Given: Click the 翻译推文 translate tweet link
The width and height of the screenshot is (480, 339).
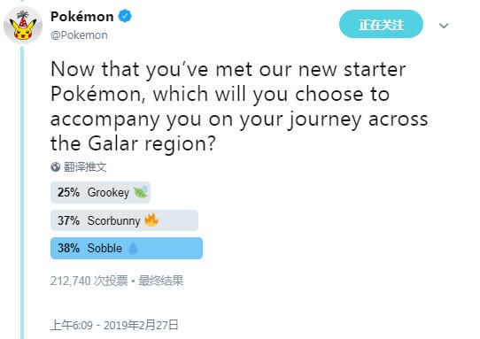Looking at the screenshot, I should 85,167.
